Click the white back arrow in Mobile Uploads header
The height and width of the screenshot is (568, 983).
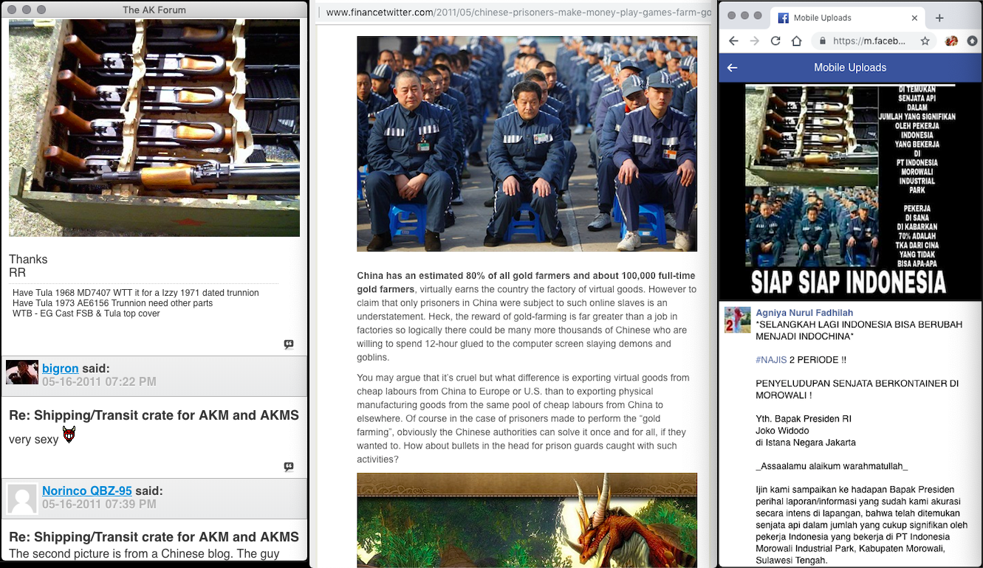[732, 68]
